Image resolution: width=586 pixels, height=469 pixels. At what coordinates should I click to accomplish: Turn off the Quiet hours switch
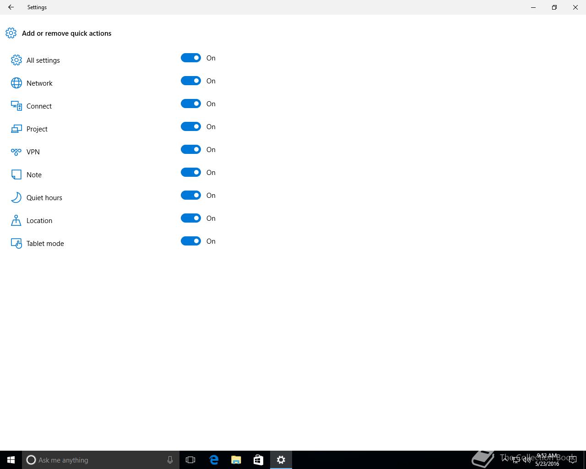tap(191, 195)
